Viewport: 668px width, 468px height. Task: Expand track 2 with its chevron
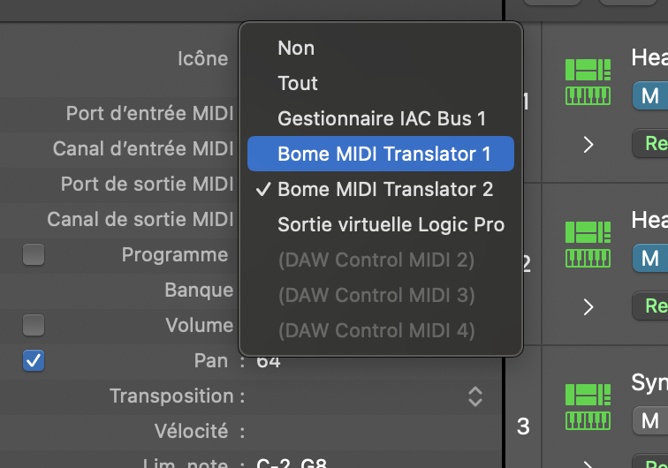coord(589,307)
